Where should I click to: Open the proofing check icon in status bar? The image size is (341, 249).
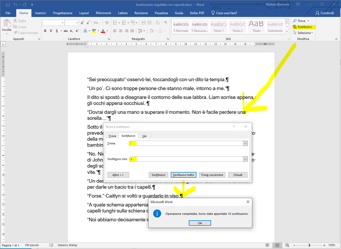(x=51, y=245)
